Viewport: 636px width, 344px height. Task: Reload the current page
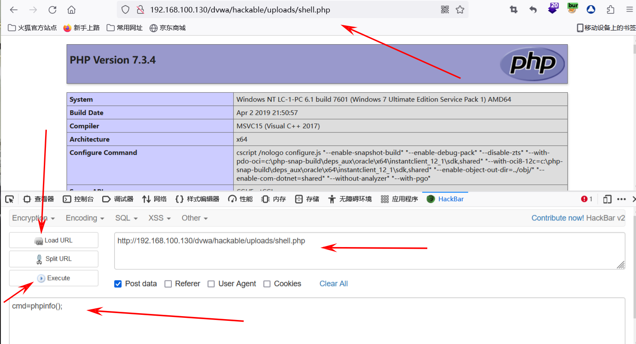(x=52, y=9)
